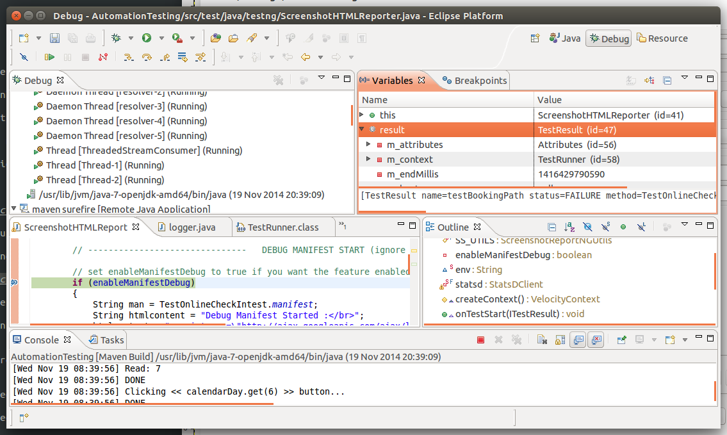Select the Variables tab

(392, 80)
